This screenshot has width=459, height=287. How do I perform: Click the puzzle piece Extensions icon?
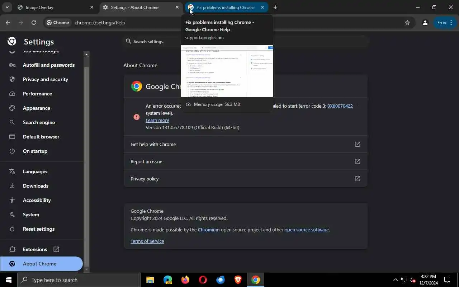(x=12, y=249)
